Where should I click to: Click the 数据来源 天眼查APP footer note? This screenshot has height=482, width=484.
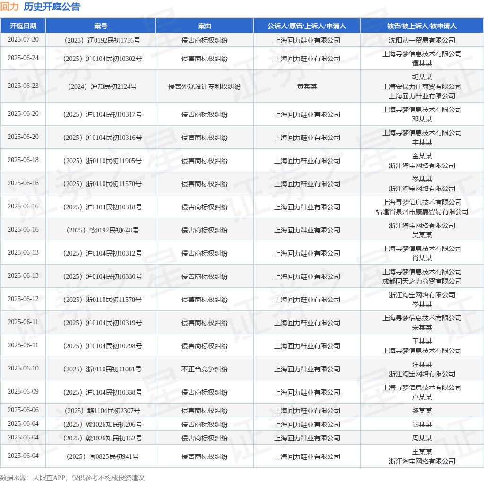click(72, 478)
